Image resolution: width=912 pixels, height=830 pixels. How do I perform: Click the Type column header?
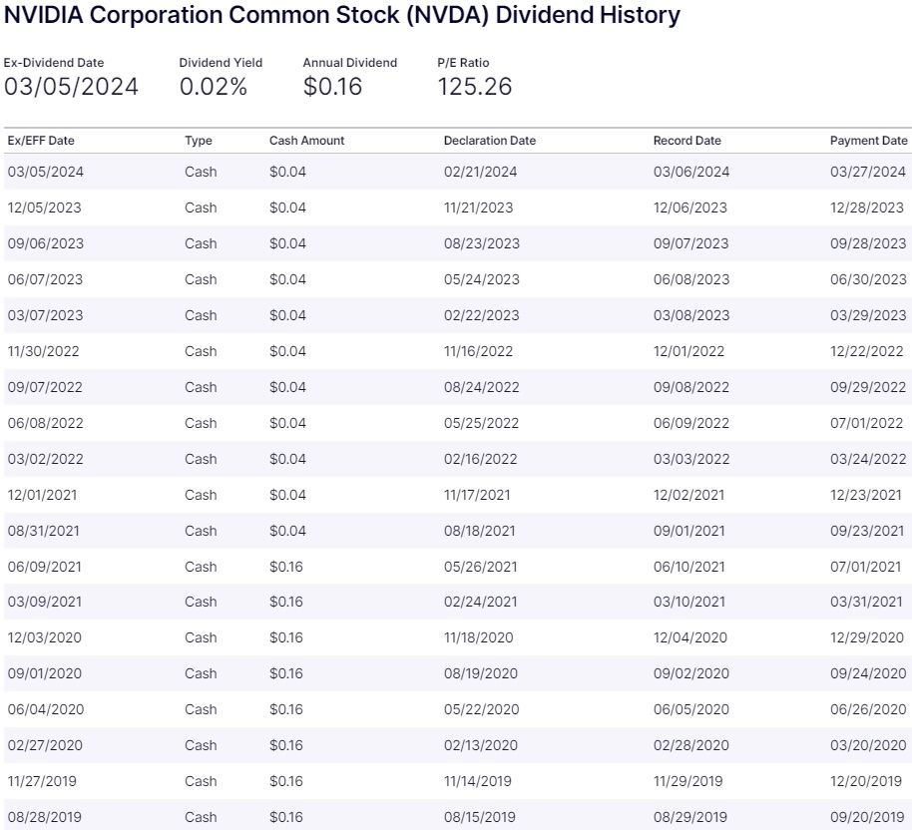pyautogui.click(x=199, y=141)
